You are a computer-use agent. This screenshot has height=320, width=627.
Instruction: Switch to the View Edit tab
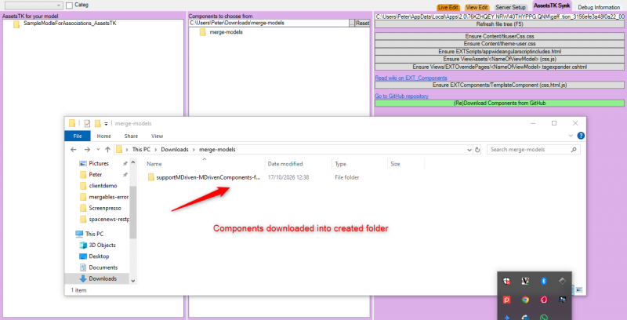click(477, 7)
